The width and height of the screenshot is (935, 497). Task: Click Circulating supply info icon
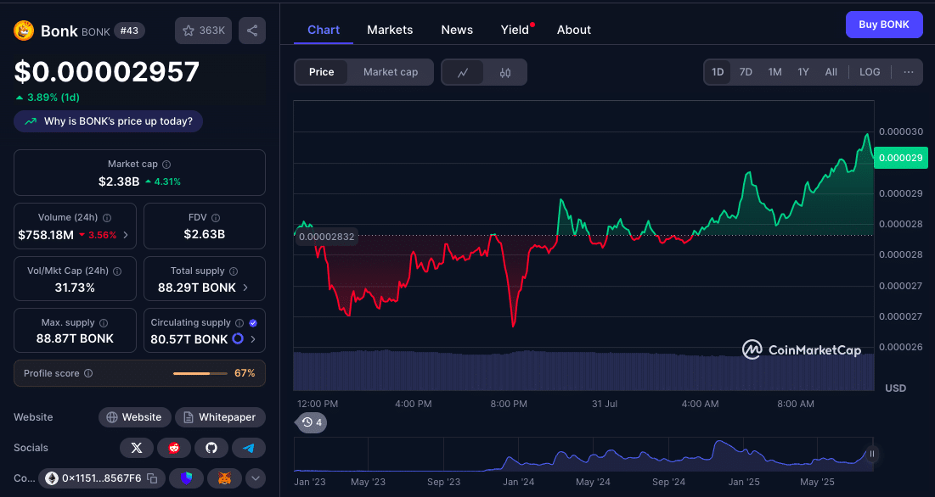(239, 323)
